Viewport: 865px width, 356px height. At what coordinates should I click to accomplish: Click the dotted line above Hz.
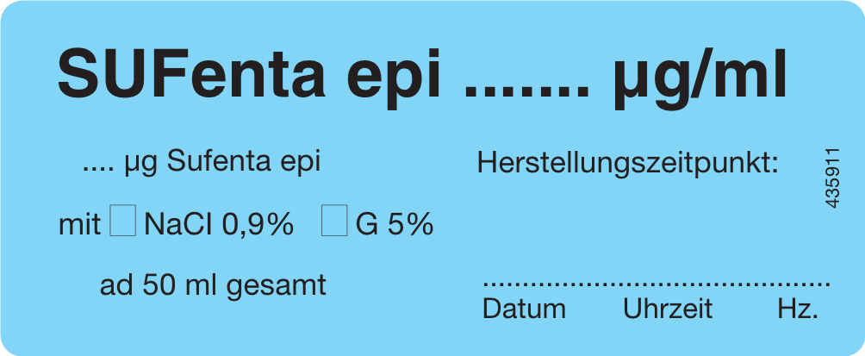[798, 284]
